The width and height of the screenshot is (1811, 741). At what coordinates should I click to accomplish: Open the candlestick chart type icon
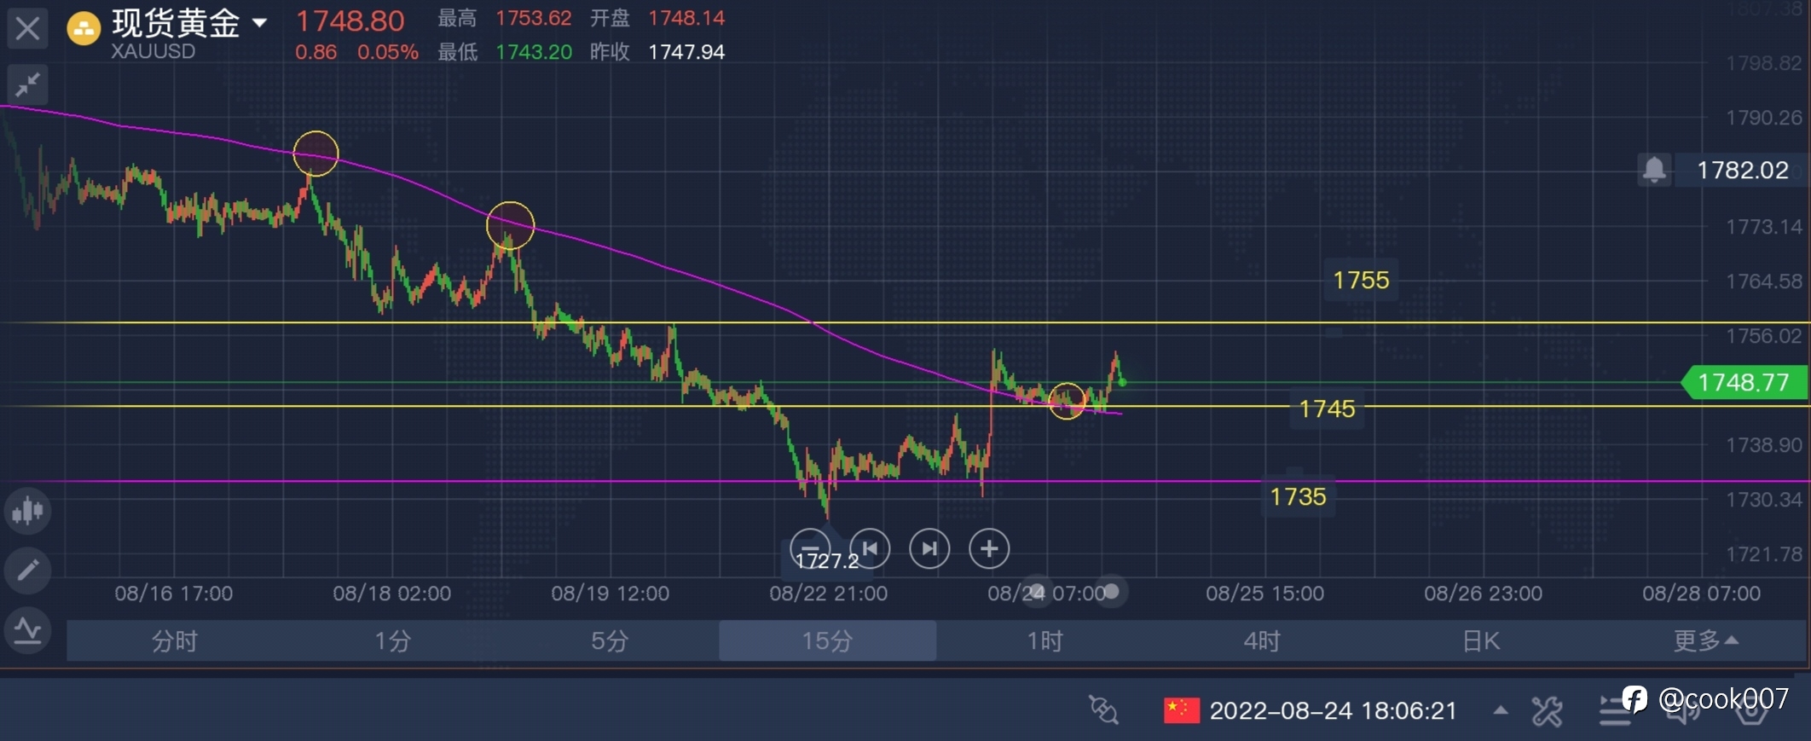[x=28, y=511]
